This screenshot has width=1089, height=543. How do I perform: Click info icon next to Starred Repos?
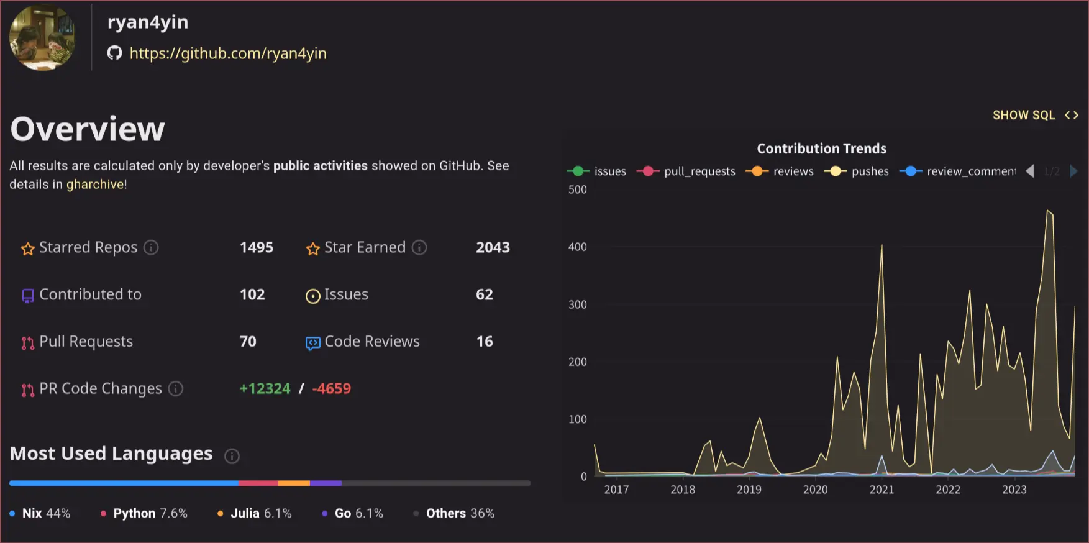151,248
